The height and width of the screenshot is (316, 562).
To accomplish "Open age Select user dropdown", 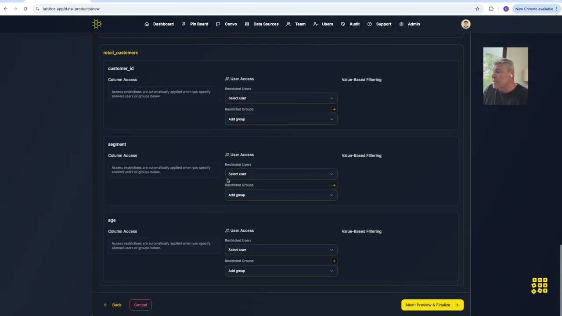I will [x=281, y=250].
